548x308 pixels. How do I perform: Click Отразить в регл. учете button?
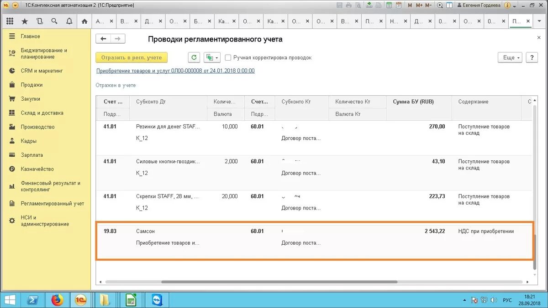coord(132,57)
